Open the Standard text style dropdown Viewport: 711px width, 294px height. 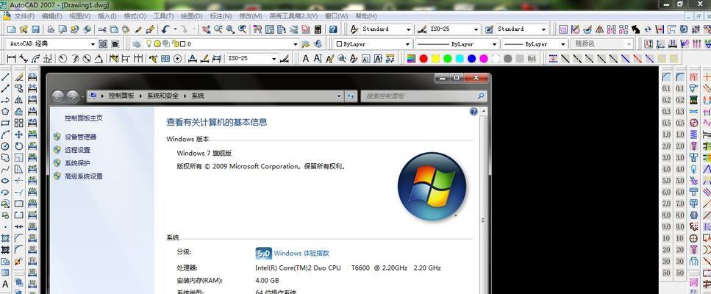(409, 29)
